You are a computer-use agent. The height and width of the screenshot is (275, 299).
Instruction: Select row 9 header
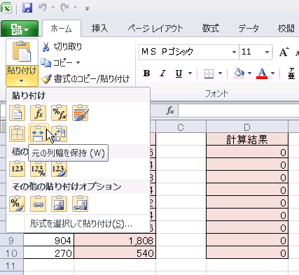(x=11, y=241)
